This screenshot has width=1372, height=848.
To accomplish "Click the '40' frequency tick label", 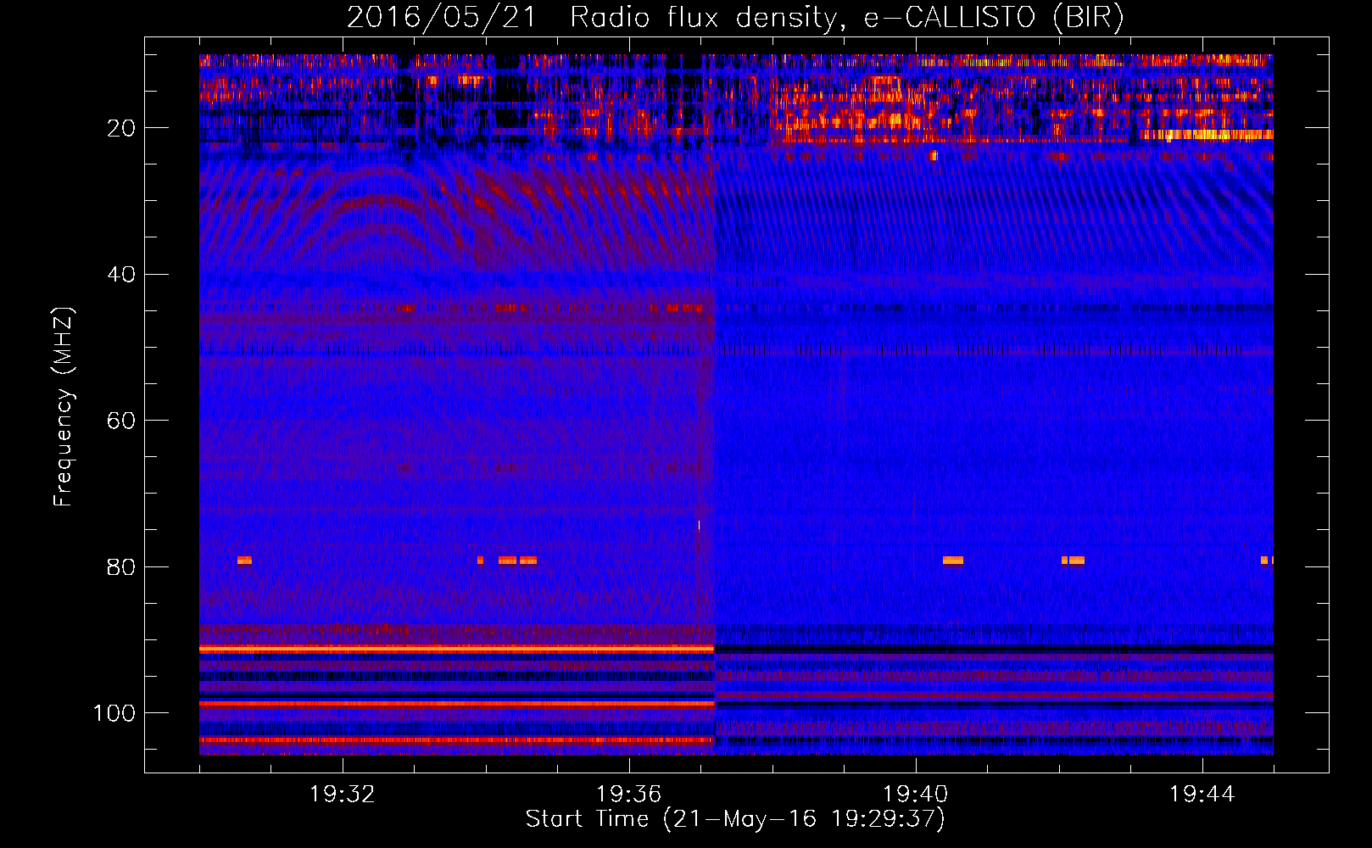I will coord(121,275).
